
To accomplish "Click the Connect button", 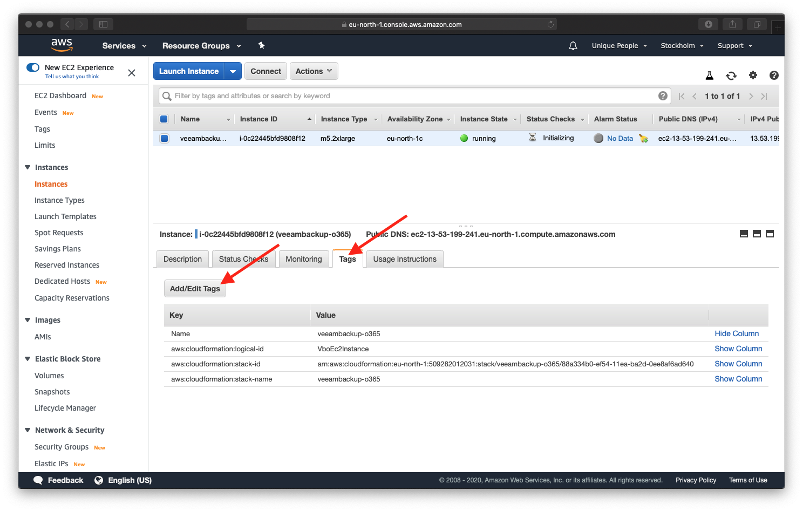I will pos(266,71).
